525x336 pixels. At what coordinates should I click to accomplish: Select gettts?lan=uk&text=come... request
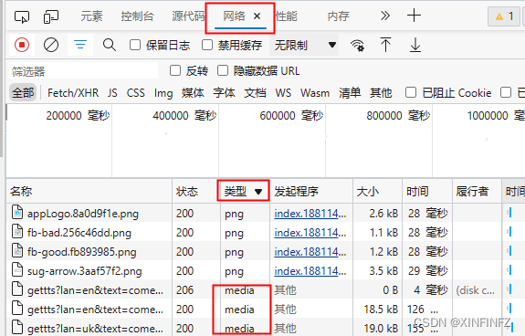coord(95,329)
